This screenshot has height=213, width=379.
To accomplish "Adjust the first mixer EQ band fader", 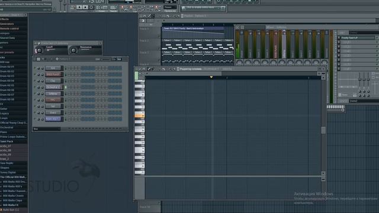I will click(359, 79).
